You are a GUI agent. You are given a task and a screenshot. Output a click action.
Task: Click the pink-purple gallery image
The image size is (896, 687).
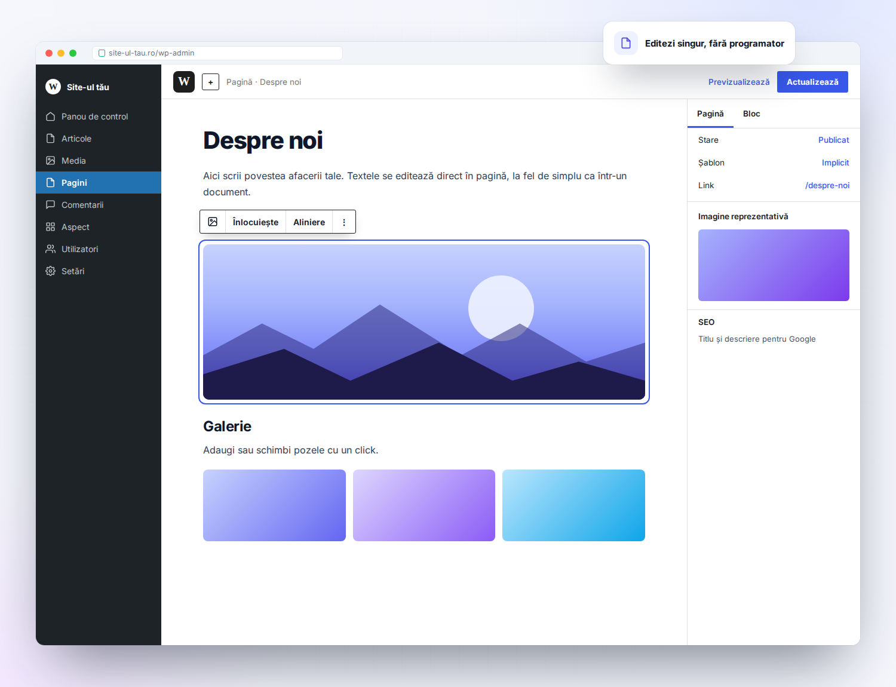pos(424,505)
